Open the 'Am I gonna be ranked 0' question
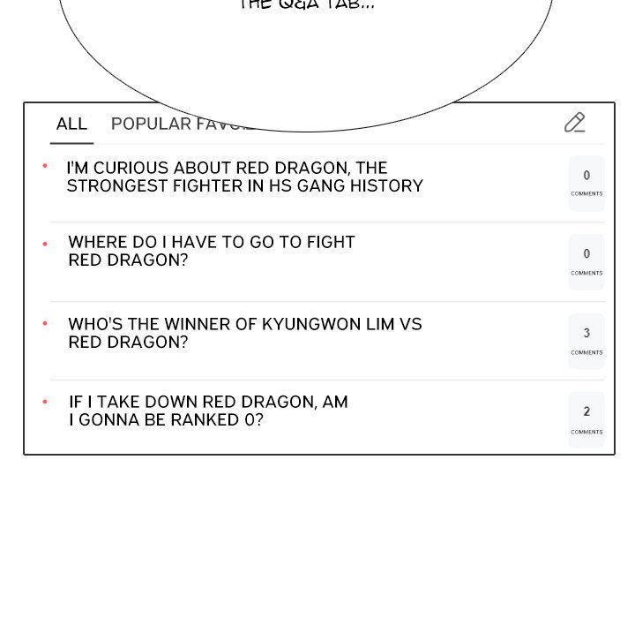635x618 pixels. tap(208, 411)
